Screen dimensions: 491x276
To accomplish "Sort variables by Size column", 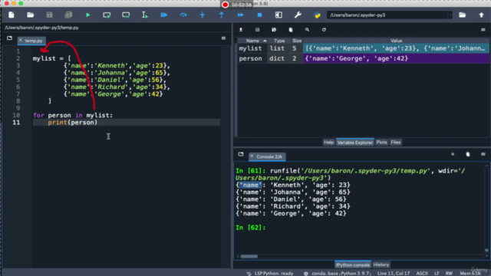I will [x=297, y=41].
